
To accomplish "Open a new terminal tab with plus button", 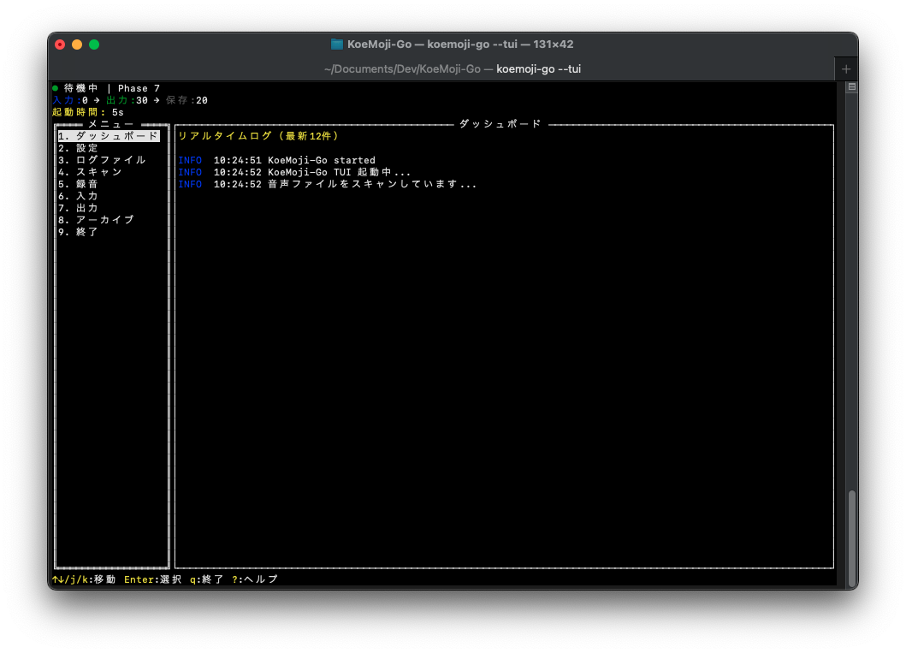I will tap(846, 69).
